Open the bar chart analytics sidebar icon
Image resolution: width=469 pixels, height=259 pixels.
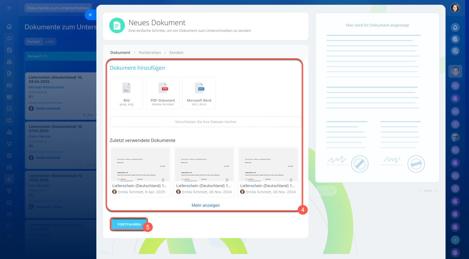(x=9, y=132)
